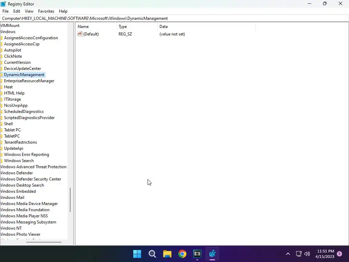Viewport: 349px width, 262px height.
Task: Select the AssignedAccessCsp key
Action: point(21,44)
